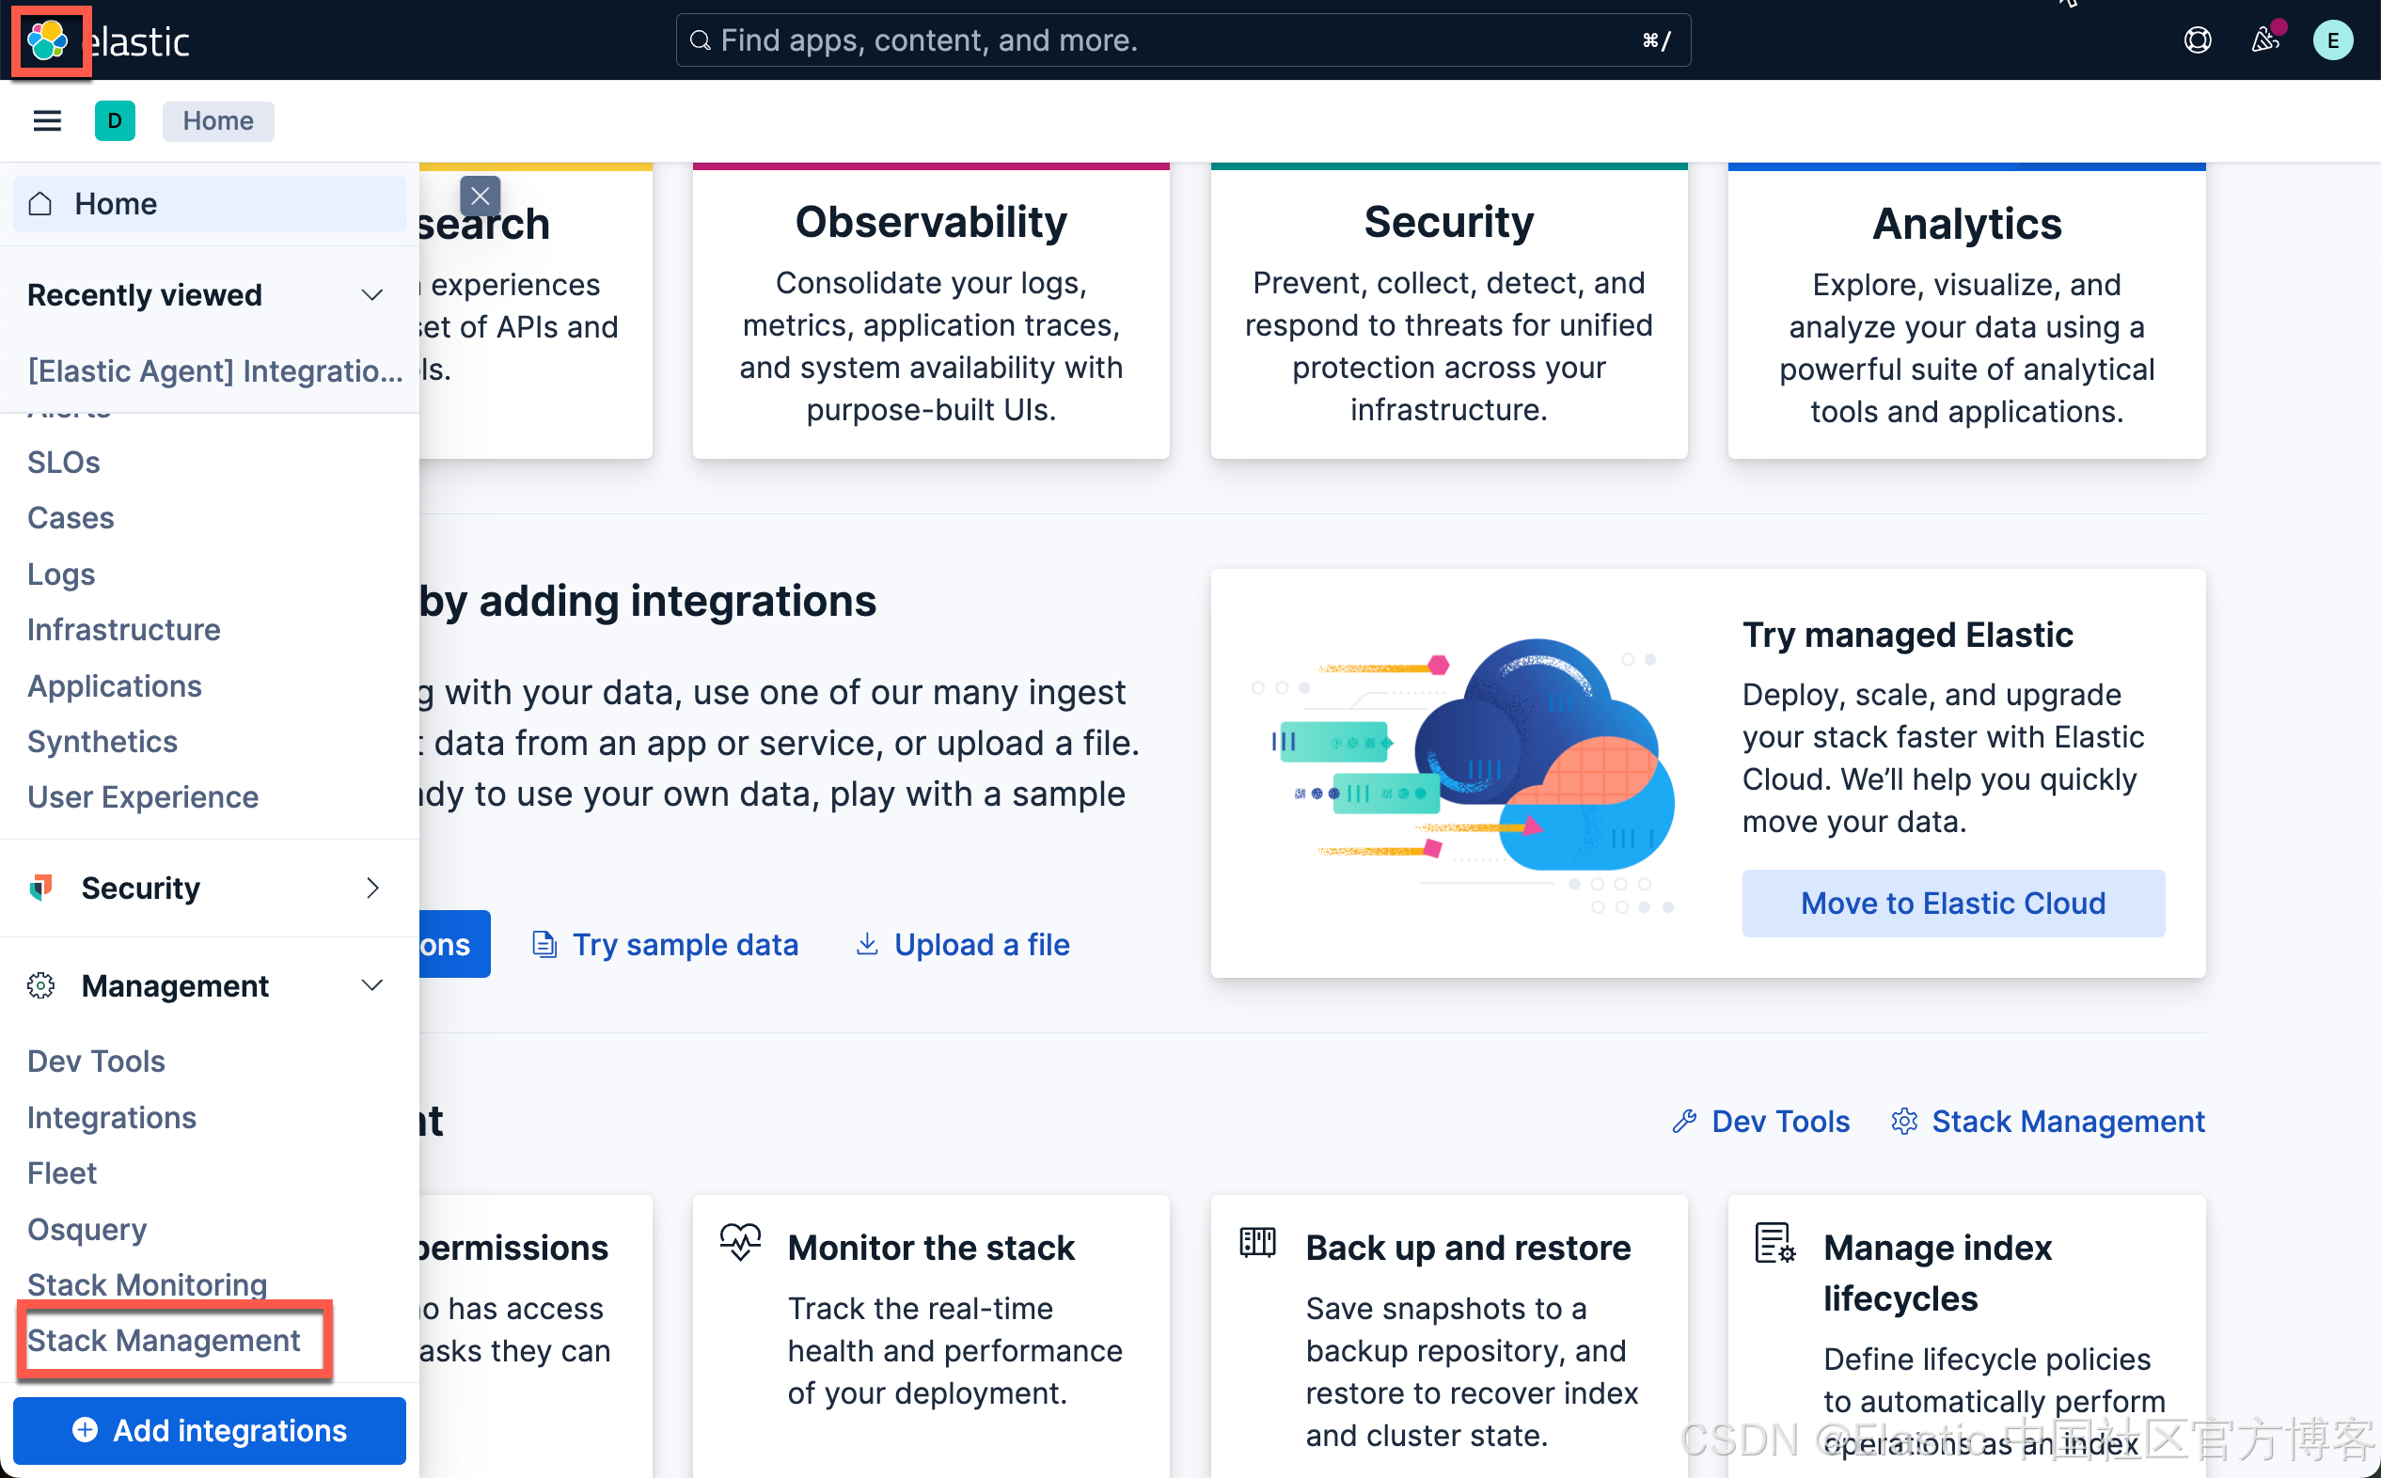Click Move to Elastic Cloud button
Viewport: 2381px width, 1478px height.
(1952, 904)
